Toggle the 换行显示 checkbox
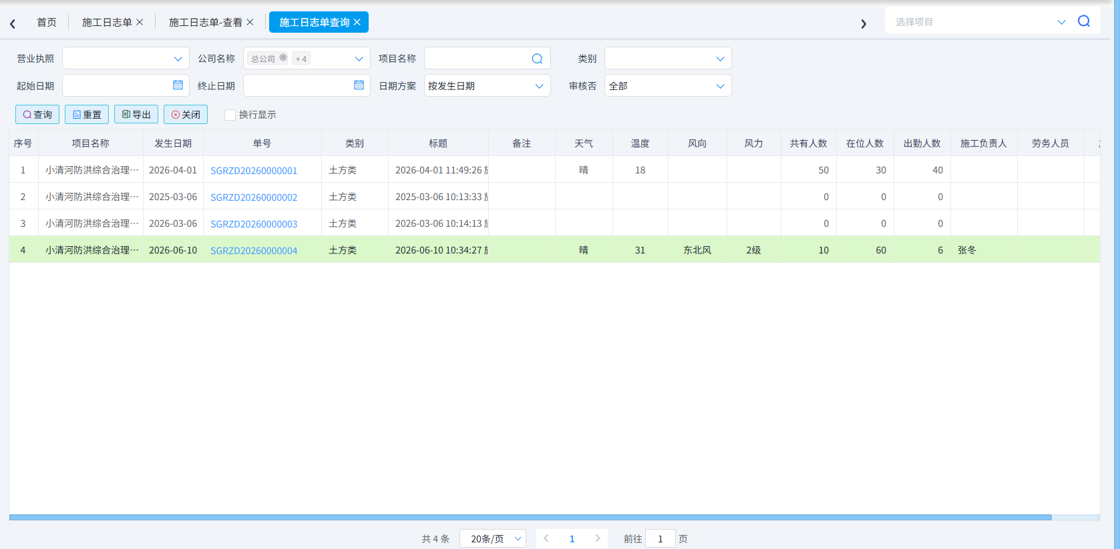 pos(230,115)
